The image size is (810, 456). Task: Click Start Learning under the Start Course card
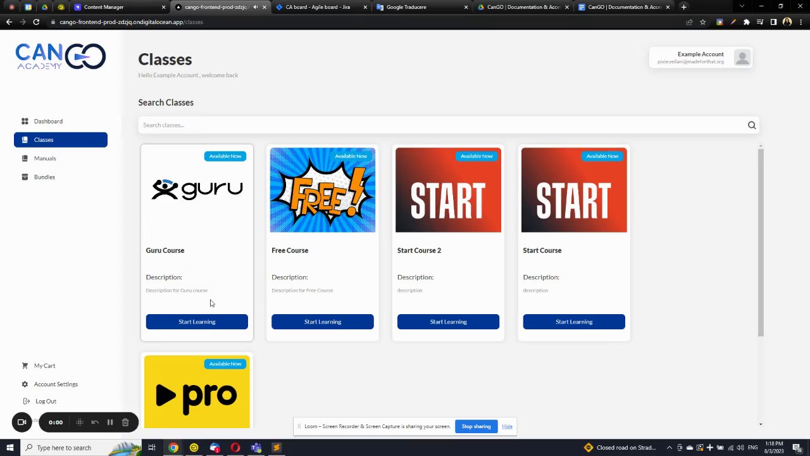[574, 322]
